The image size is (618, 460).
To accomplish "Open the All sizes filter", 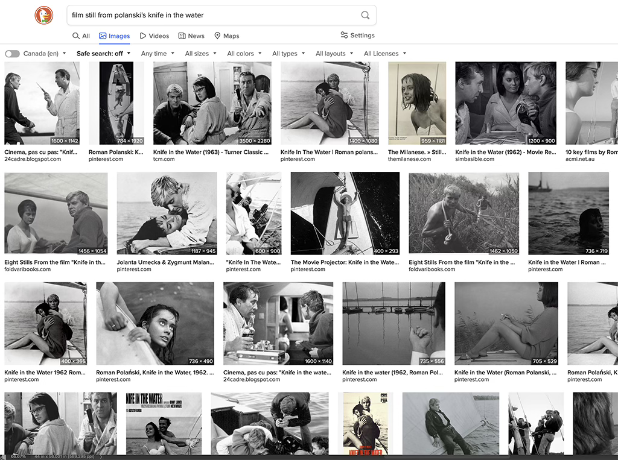I will 200,54.
